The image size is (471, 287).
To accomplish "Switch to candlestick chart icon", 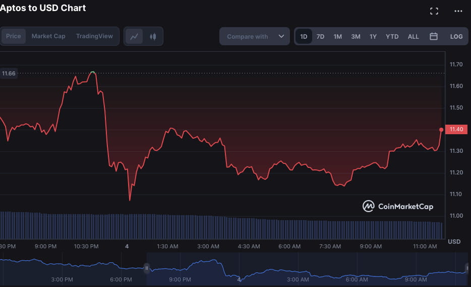I will pyautogui.click(x=153, y=37).
